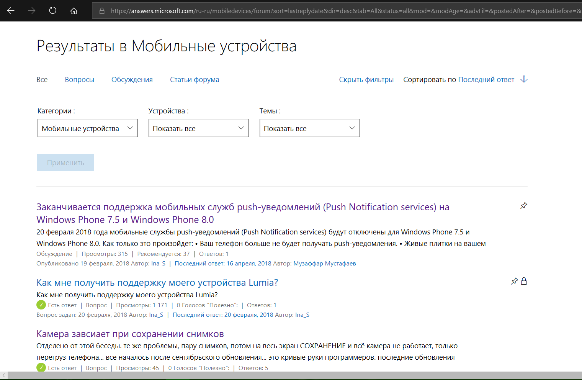This screenshot has width=582, height=380.
Task: Select the Все tab
Action: 42,80
